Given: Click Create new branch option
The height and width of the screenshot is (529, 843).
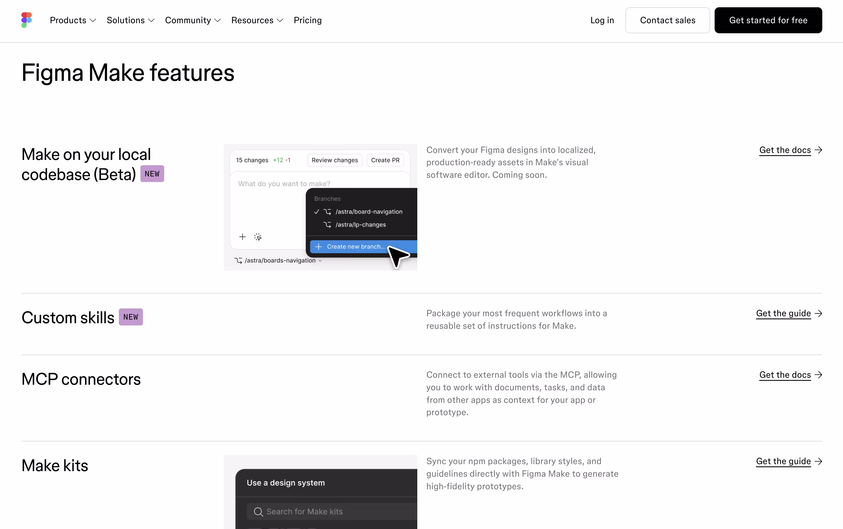Looking at the screenshot, I should pyautogui.click(x=364, y=247).
